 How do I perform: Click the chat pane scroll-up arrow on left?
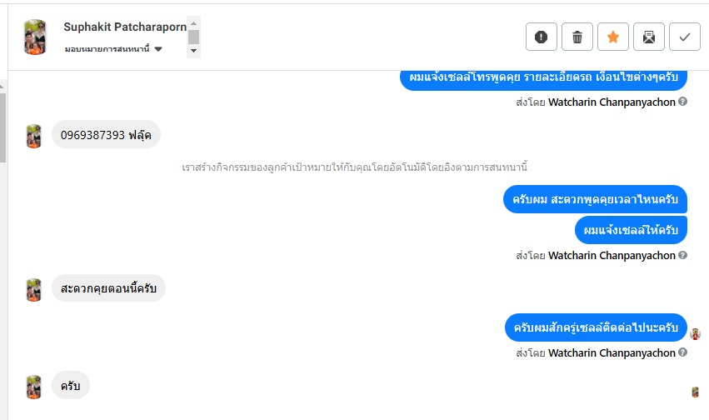click(x=3, y=85)
